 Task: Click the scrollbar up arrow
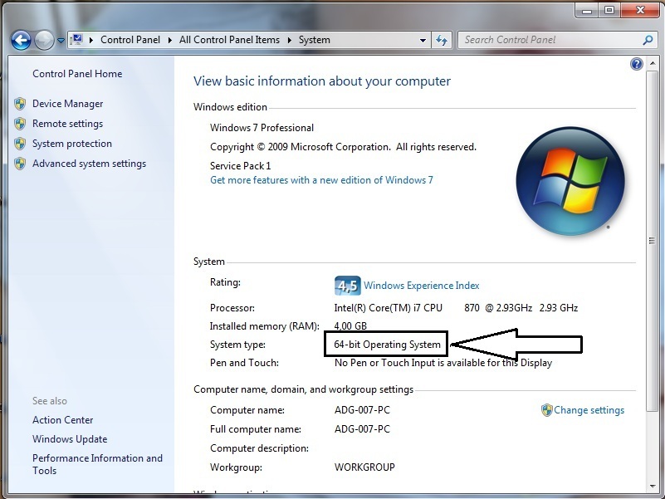click(x=653, y=64)
